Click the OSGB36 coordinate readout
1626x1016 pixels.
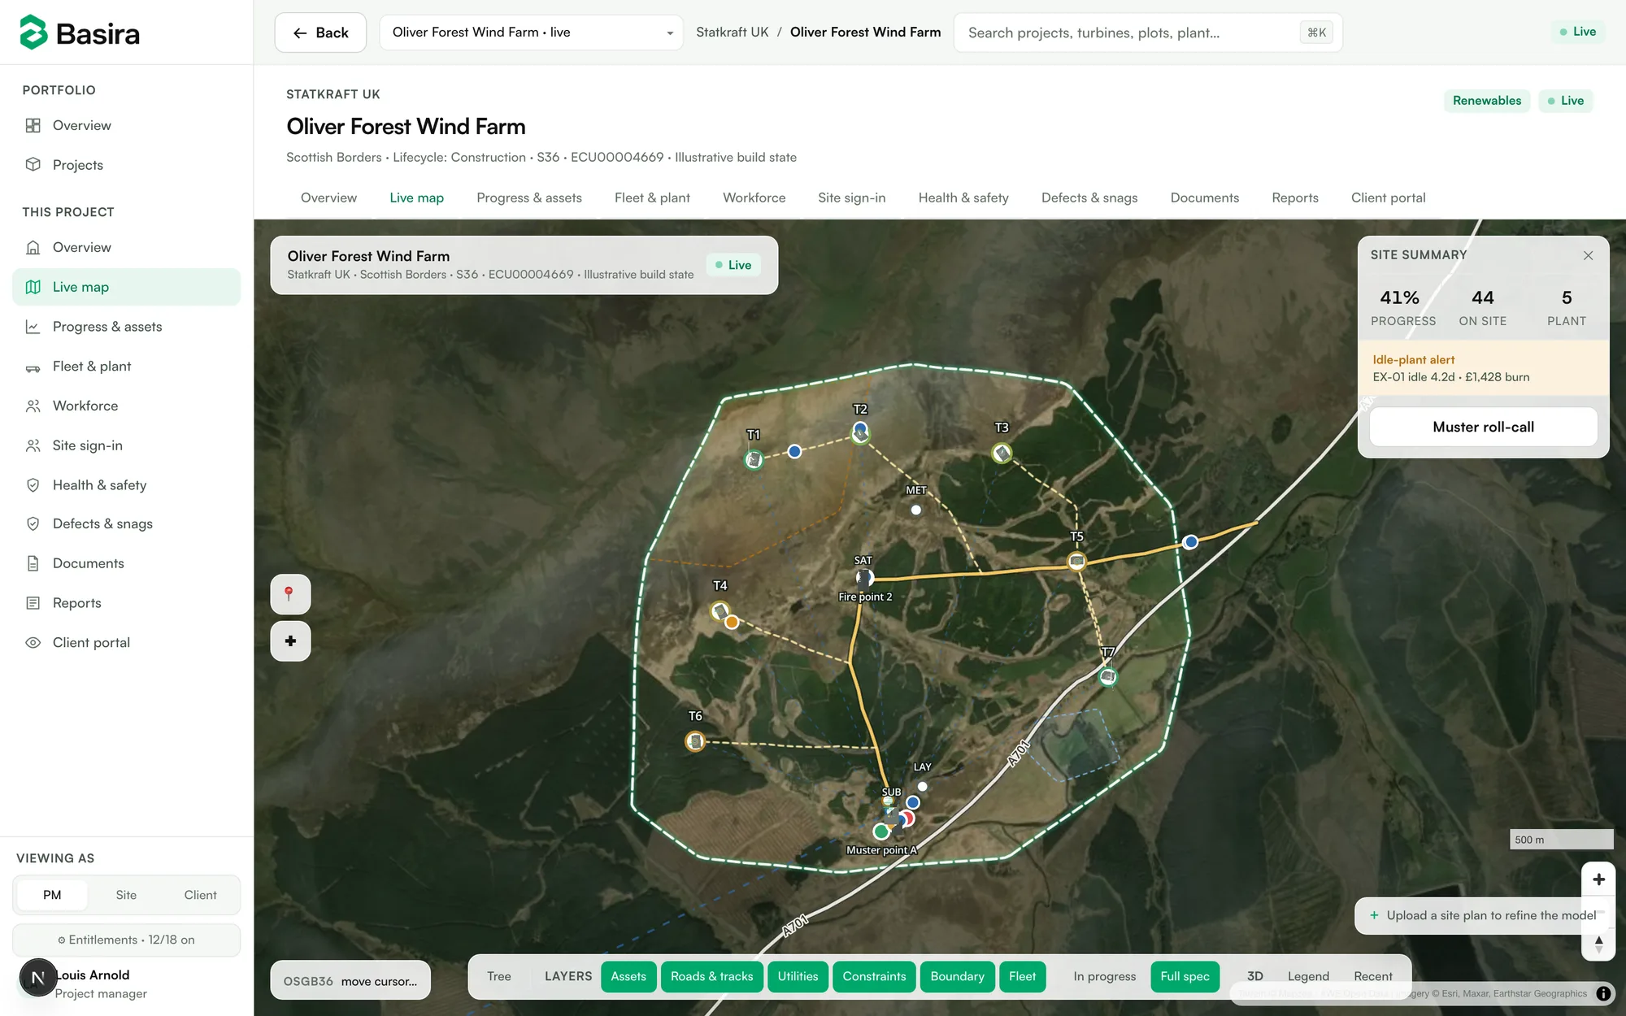click(350, 981)
